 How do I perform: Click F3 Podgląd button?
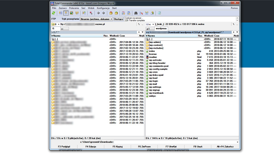pyautogui.click(x=64, y=147)
